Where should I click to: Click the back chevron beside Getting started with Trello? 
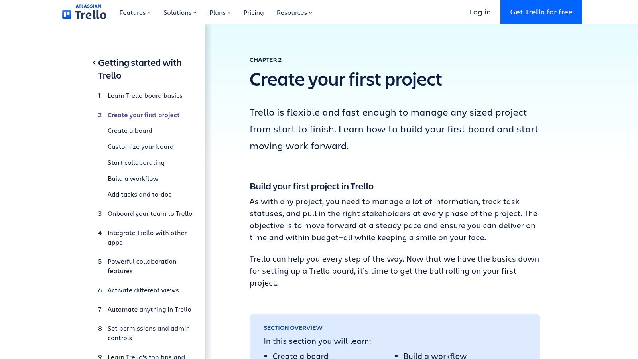[x=93, y=63]
